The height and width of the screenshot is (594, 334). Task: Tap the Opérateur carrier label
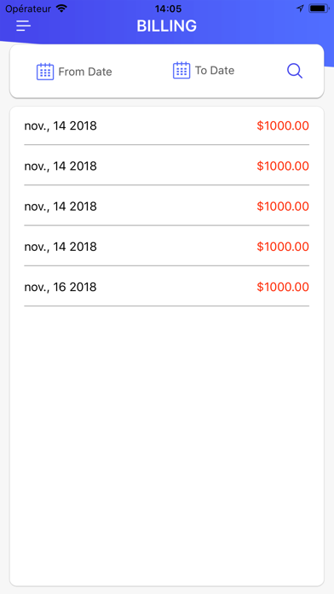tap(28, 9)
